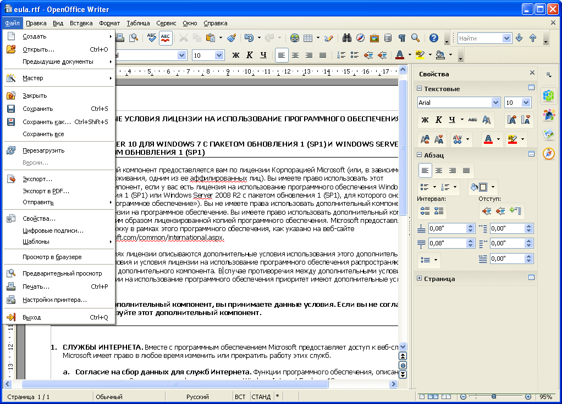Open sidebar Gallery icon
The height and width of the screenshot is (404, 562).
click(x=548, y=134)
